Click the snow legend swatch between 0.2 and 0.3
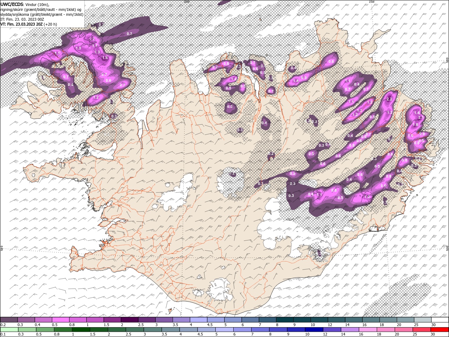This screenshot has width=449, height=337. [x=9, y=320]
